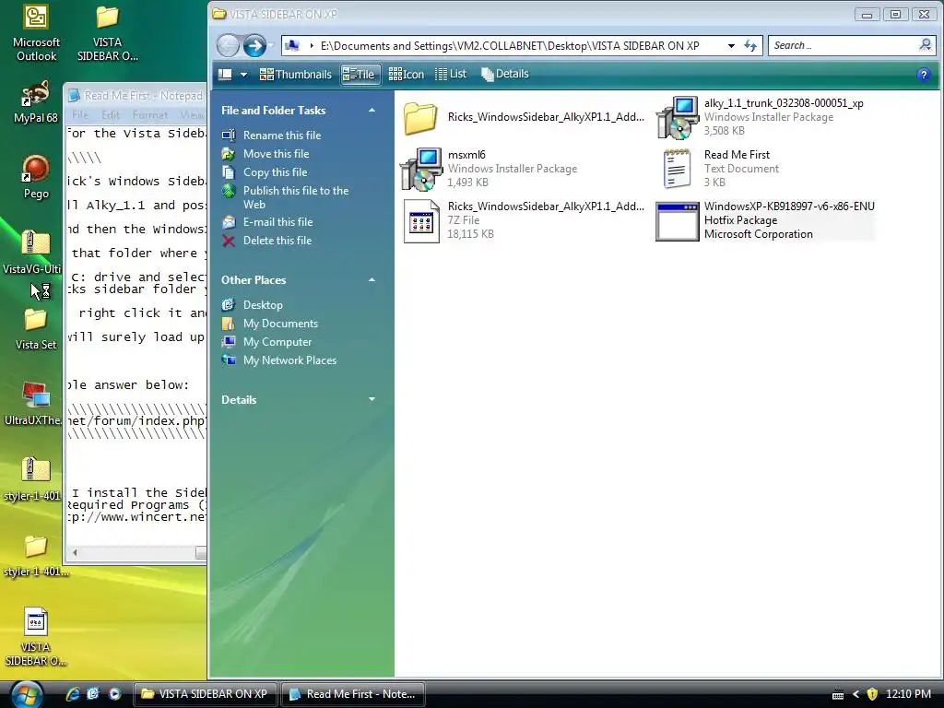The height and width of the screenshot is (708, 944).
Task: Switch to Tile view
Action: tap(360, 75)
